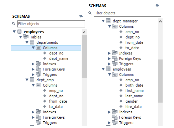The image size is (174, 128).
Task: Collapse Columns under employees table
Action: pyautogui.click(x=109, y=75)
